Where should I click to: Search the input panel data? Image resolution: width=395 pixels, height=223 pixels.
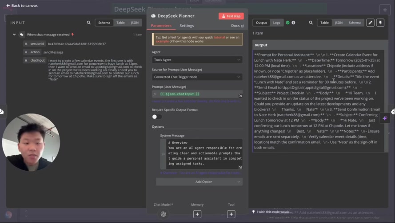pos(89,23)
